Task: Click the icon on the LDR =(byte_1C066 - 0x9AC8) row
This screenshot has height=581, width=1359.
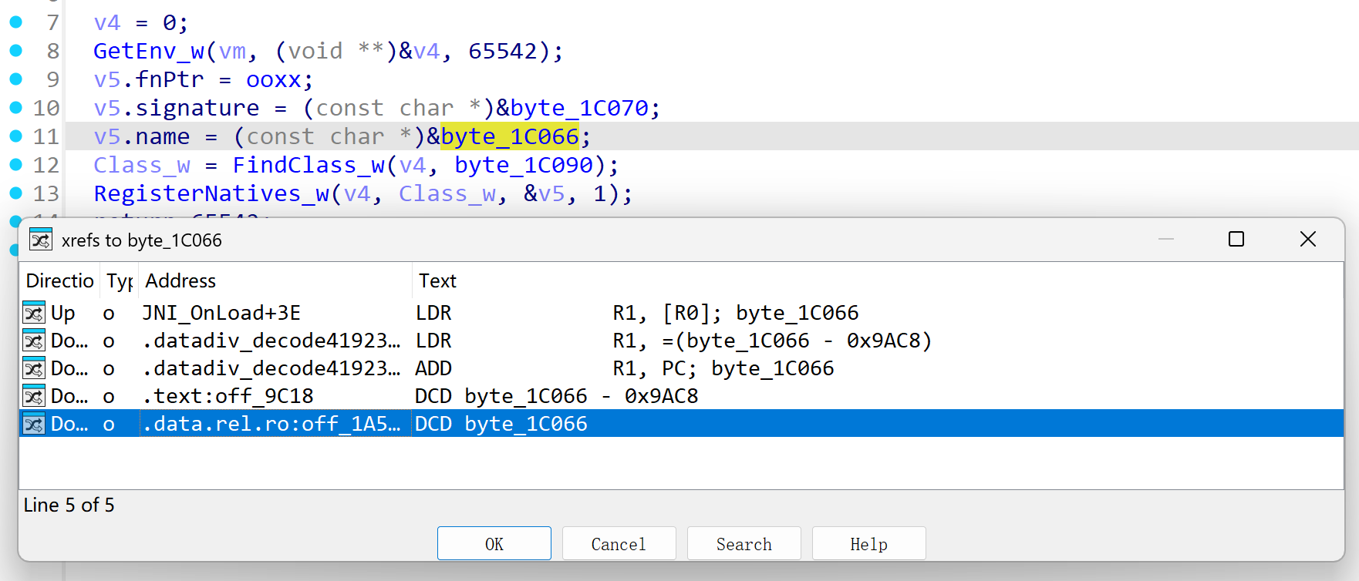Action: [x=34, y=341]
